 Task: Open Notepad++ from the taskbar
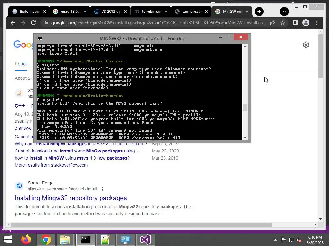105,240
